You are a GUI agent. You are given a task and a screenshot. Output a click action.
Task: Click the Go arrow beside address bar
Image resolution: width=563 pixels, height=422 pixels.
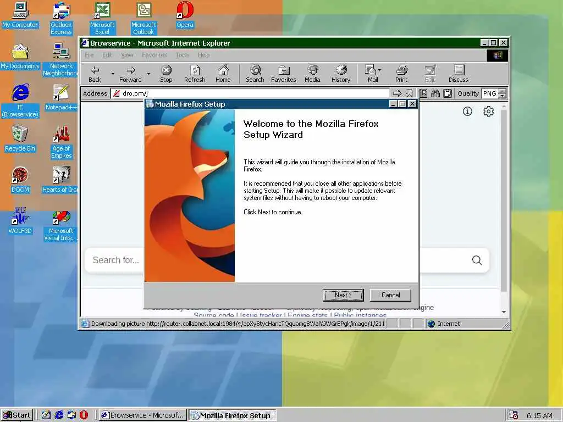coord(397,93)
